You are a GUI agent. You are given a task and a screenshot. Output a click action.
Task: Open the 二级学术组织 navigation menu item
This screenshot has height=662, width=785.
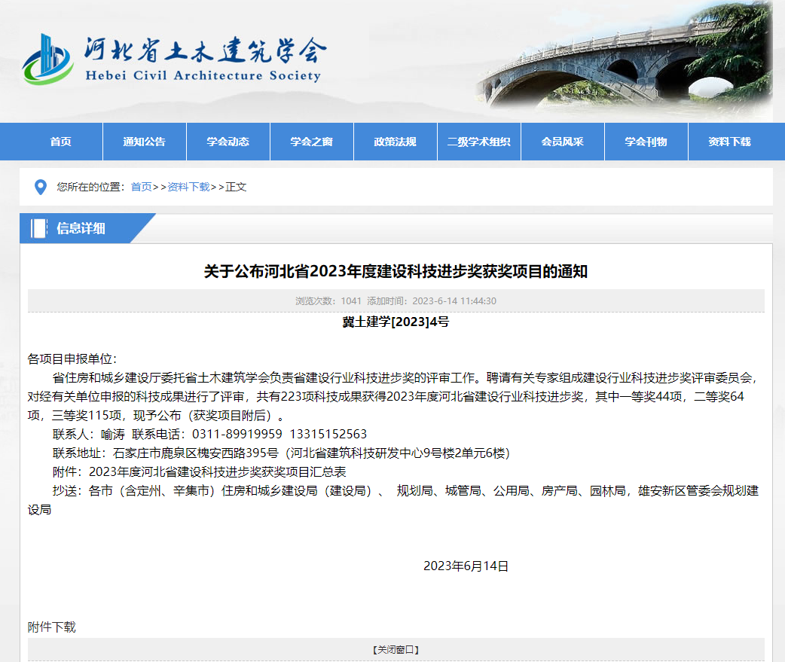[x=478, y=142]
